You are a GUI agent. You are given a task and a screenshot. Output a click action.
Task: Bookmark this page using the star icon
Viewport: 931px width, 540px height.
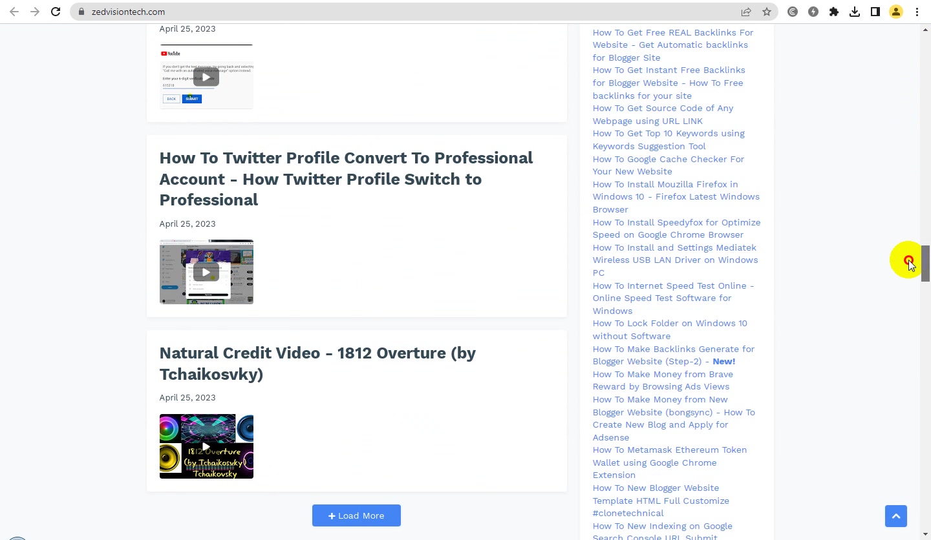click(767, 12)
